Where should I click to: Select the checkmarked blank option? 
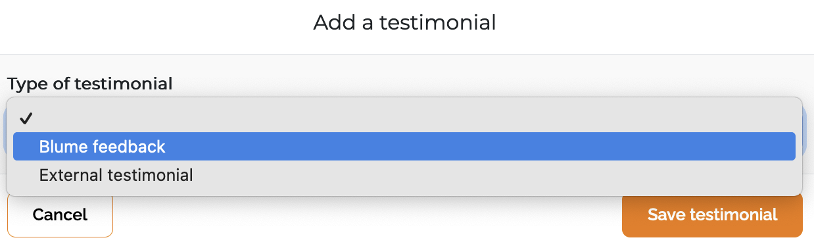click(404, 118)
